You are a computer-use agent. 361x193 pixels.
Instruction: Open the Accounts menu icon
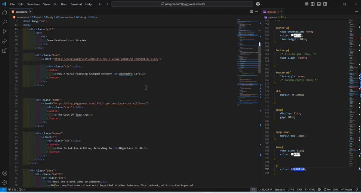pos(5,173)
